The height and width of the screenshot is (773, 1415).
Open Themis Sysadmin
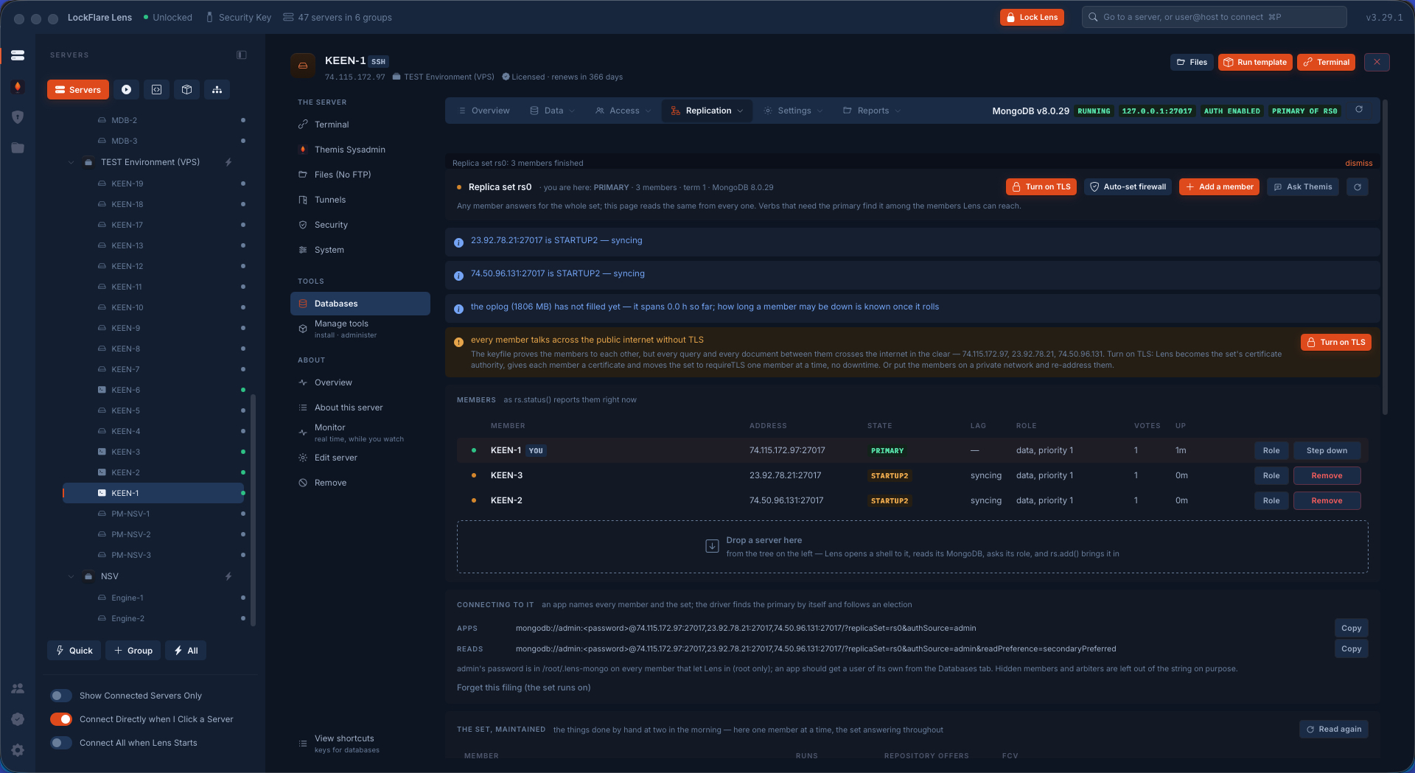(360, 150)
